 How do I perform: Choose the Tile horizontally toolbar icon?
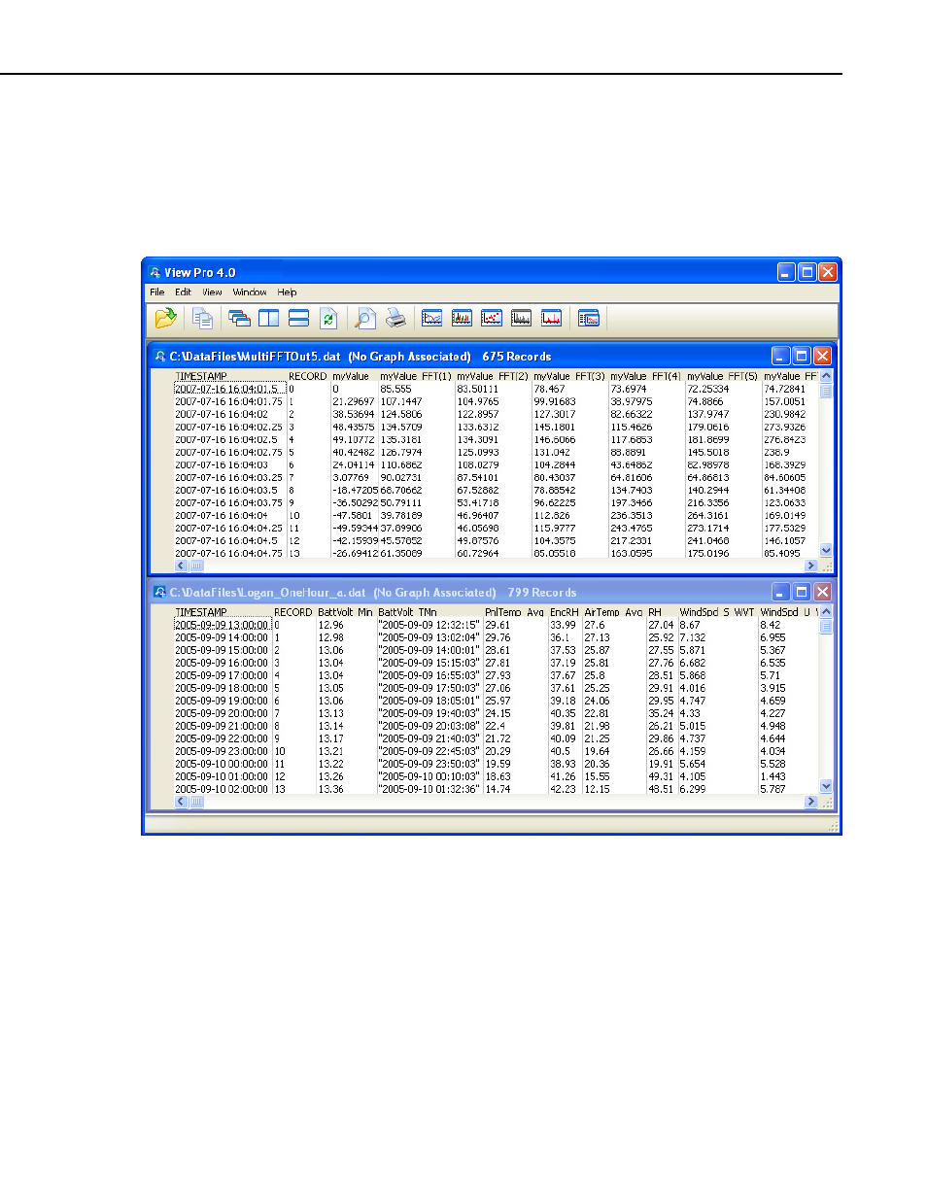click(x=299, y=318)
